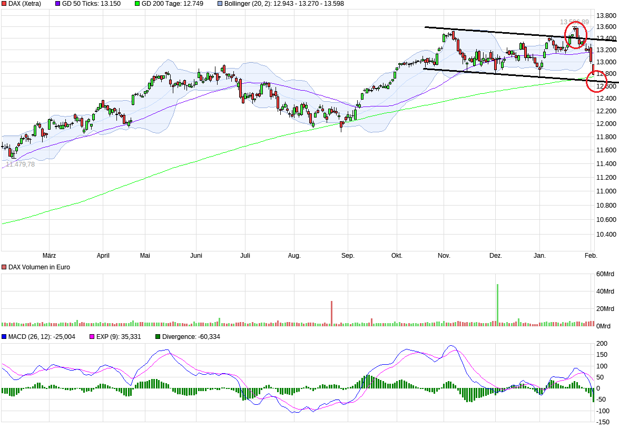Click the 'Juni' month axis label
The height and width of the screenshot is (428, 619).
pyautogui.click(x=196, y=256)
